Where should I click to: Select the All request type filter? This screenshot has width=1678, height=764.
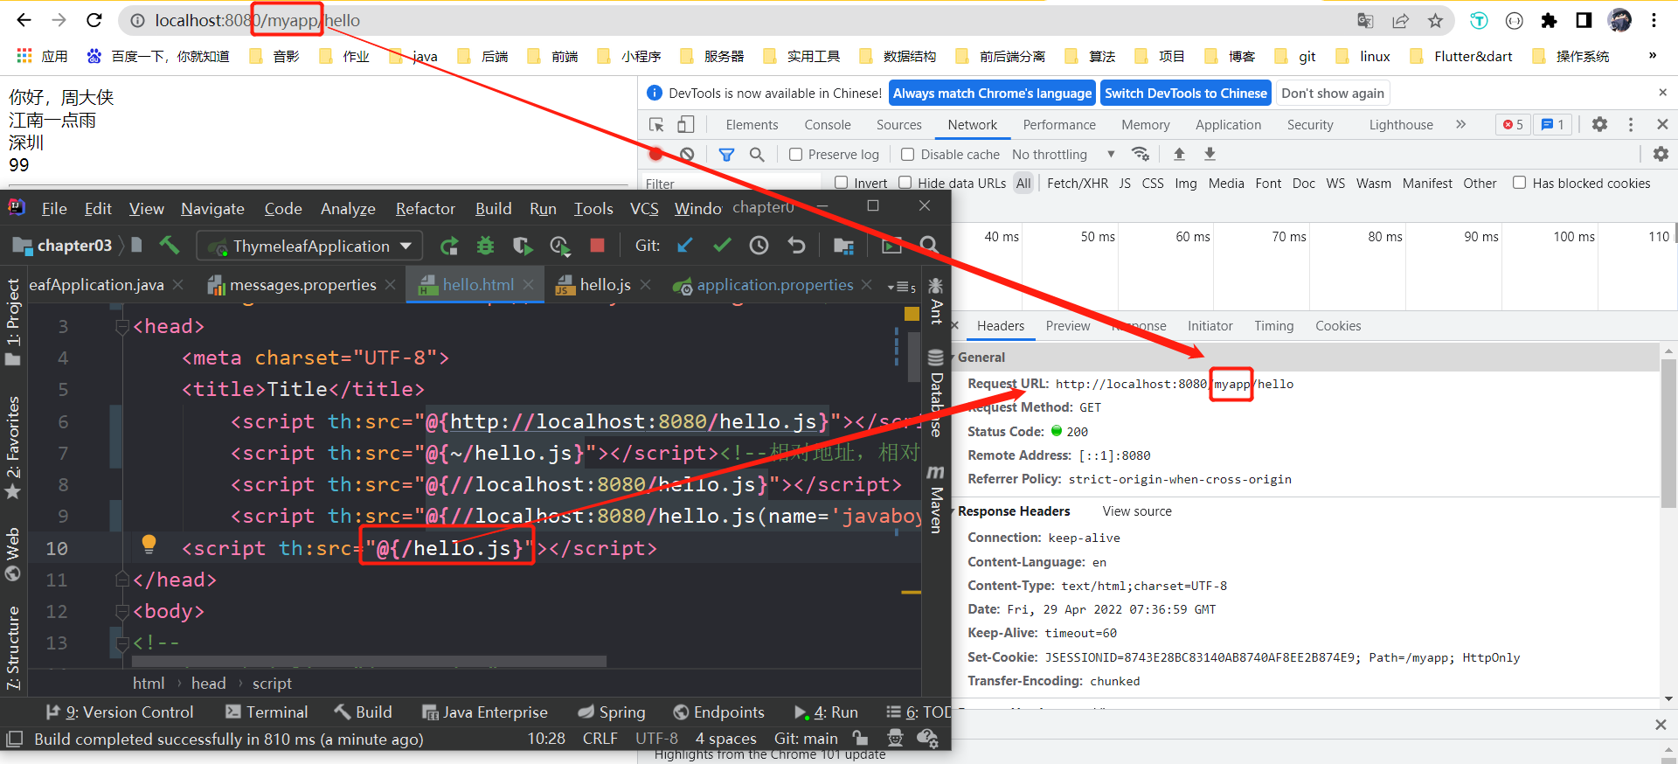tap(1023, 184)
